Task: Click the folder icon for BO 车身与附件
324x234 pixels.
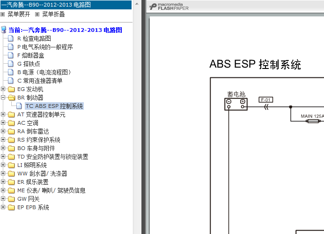Action: coord(11,148)
